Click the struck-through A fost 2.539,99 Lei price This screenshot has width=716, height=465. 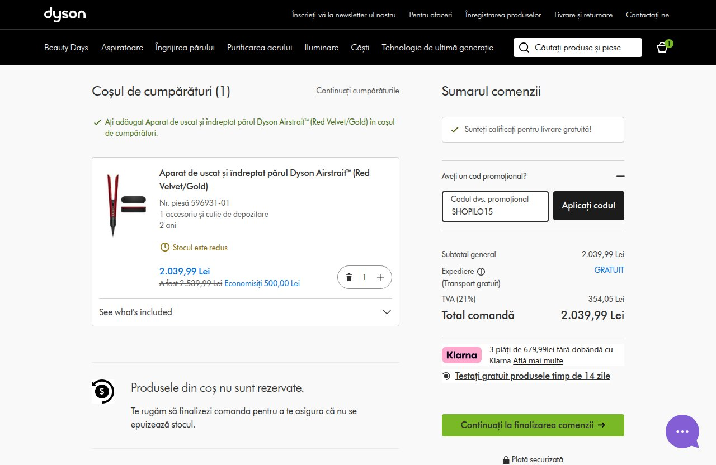191,283
